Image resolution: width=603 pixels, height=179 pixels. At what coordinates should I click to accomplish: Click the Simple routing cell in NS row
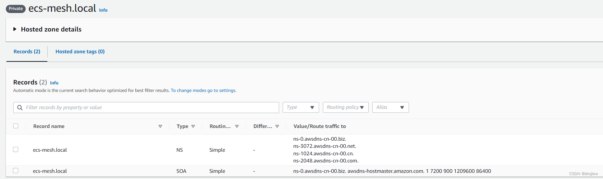217,150
